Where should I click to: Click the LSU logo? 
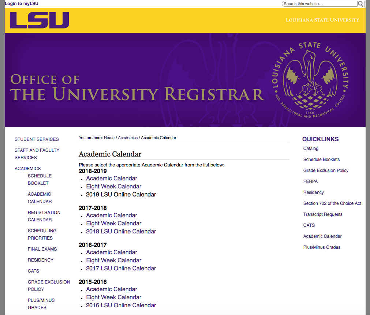40,20
